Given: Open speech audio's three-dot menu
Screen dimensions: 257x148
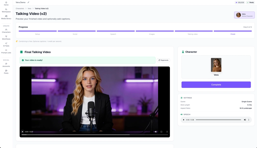Looking at the screenshot, I should click(249, 120).
